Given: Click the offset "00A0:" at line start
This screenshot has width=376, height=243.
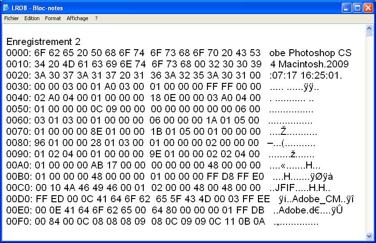Looking at the screenshot, I should 19,165.
